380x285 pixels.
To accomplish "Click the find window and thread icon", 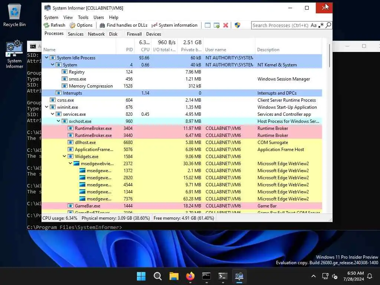I will point(217,25).
